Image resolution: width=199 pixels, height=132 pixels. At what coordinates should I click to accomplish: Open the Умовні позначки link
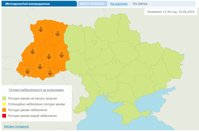[x=16, y=126]
